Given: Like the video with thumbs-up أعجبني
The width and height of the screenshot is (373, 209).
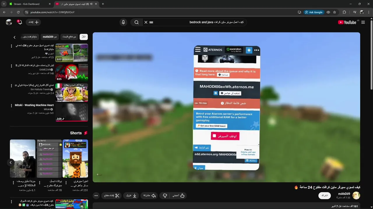Looking at the screenshot, I should (178, 196).
